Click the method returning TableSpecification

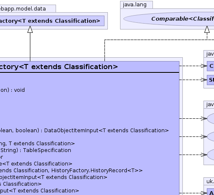coord(35,150)
